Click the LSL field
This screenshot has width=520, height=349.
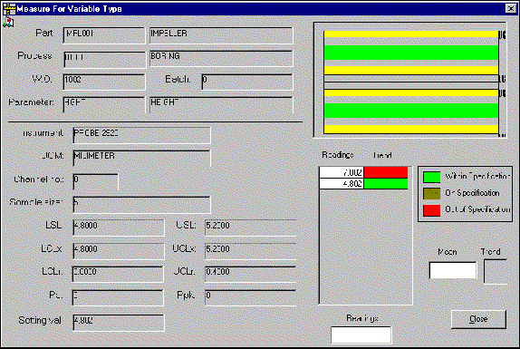119,228
